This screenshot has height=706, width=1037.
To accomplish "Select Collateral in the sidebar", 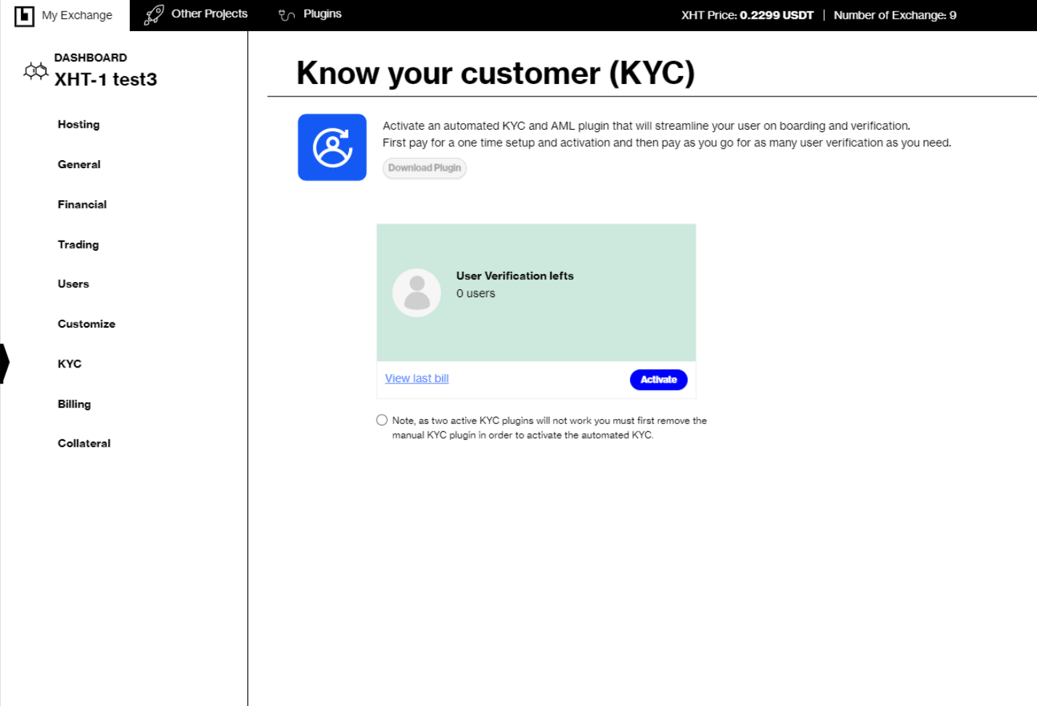I will [83, 443].
